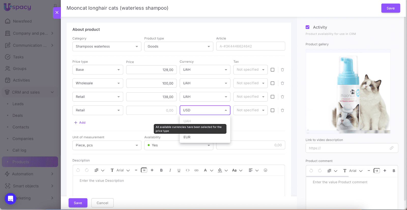Apply underline in Description toolbar
Viewport: 407px width, 210px height.
[x=179, y=170]
